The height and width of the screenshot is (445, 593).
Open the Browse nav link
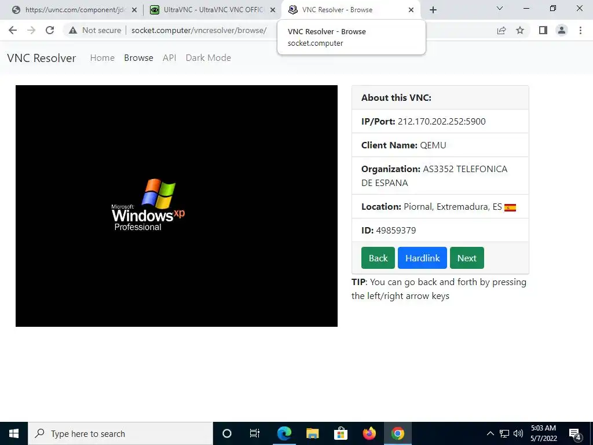[x=138, y=58]
